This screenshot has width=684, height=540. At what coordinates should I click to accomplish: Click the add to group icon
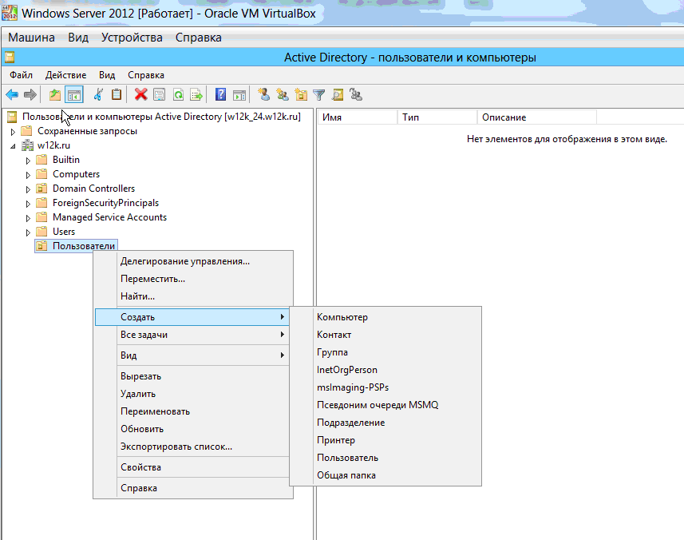click(356, 94)
